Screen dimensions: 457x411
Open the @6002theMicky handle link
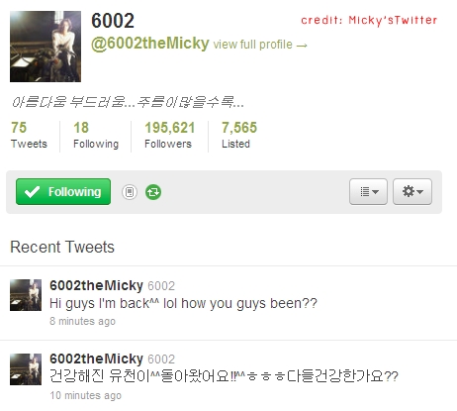(150, 44)
